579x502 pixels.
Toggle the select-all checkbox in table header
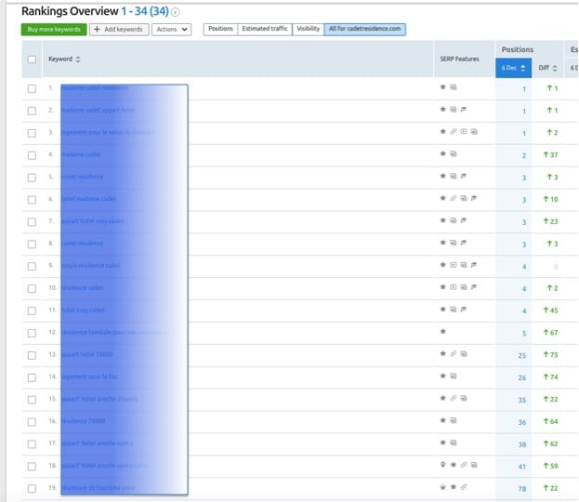(x=32, y=59)
